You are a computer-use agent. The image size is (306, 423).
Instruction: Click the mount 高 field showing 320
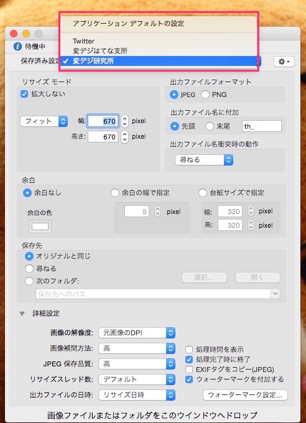coord(230,225)
